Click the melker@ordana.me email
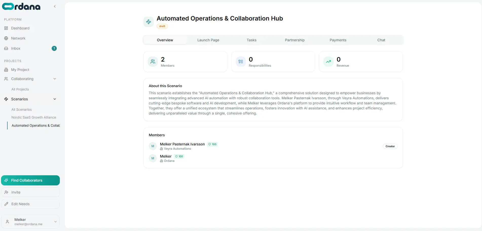The width and height of the screenshot is (482, 231). click(x=28, y=224)
